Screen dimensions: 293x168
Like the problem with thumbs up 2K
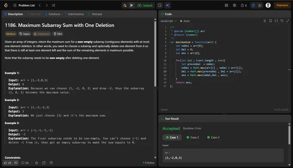pos(8,163)
